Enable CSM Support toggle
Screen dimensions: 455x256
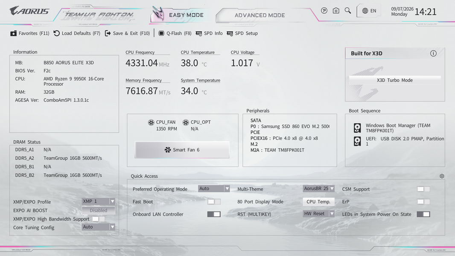[423, 189]
